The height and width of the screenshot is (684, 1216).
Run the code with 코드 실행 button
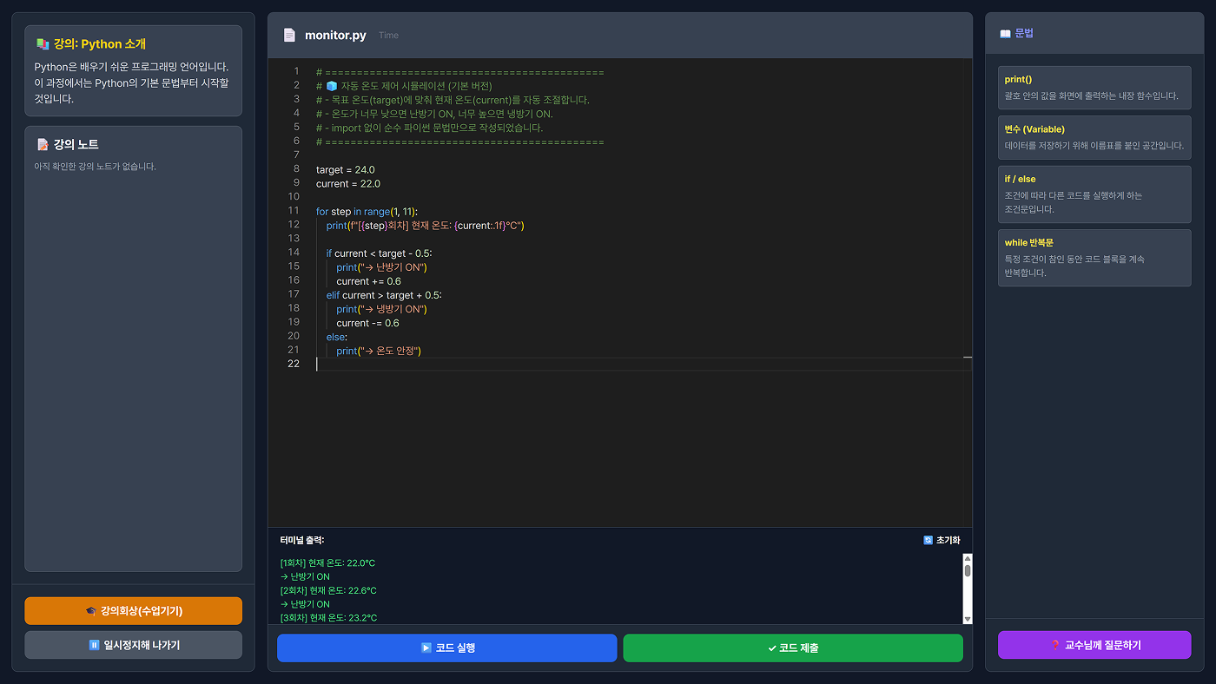446,648
